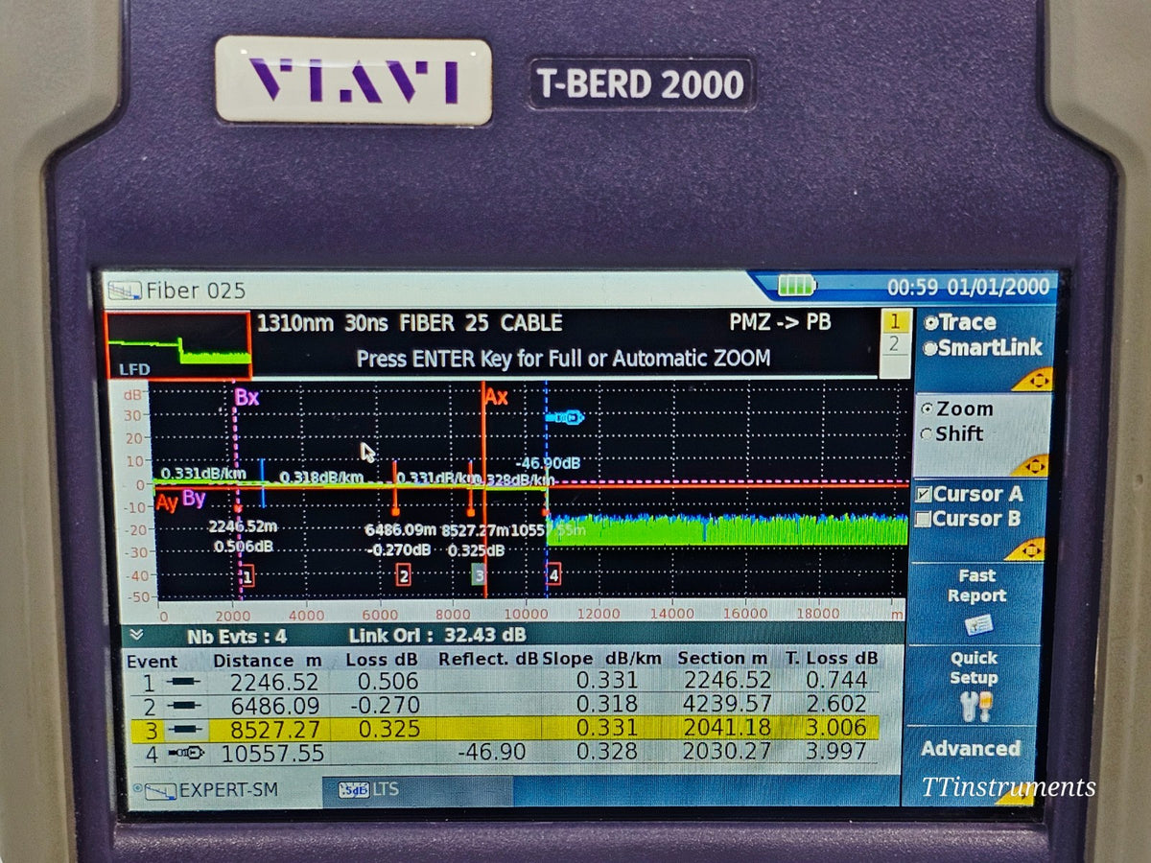Tap the Ax cursor label

point(497,396)
